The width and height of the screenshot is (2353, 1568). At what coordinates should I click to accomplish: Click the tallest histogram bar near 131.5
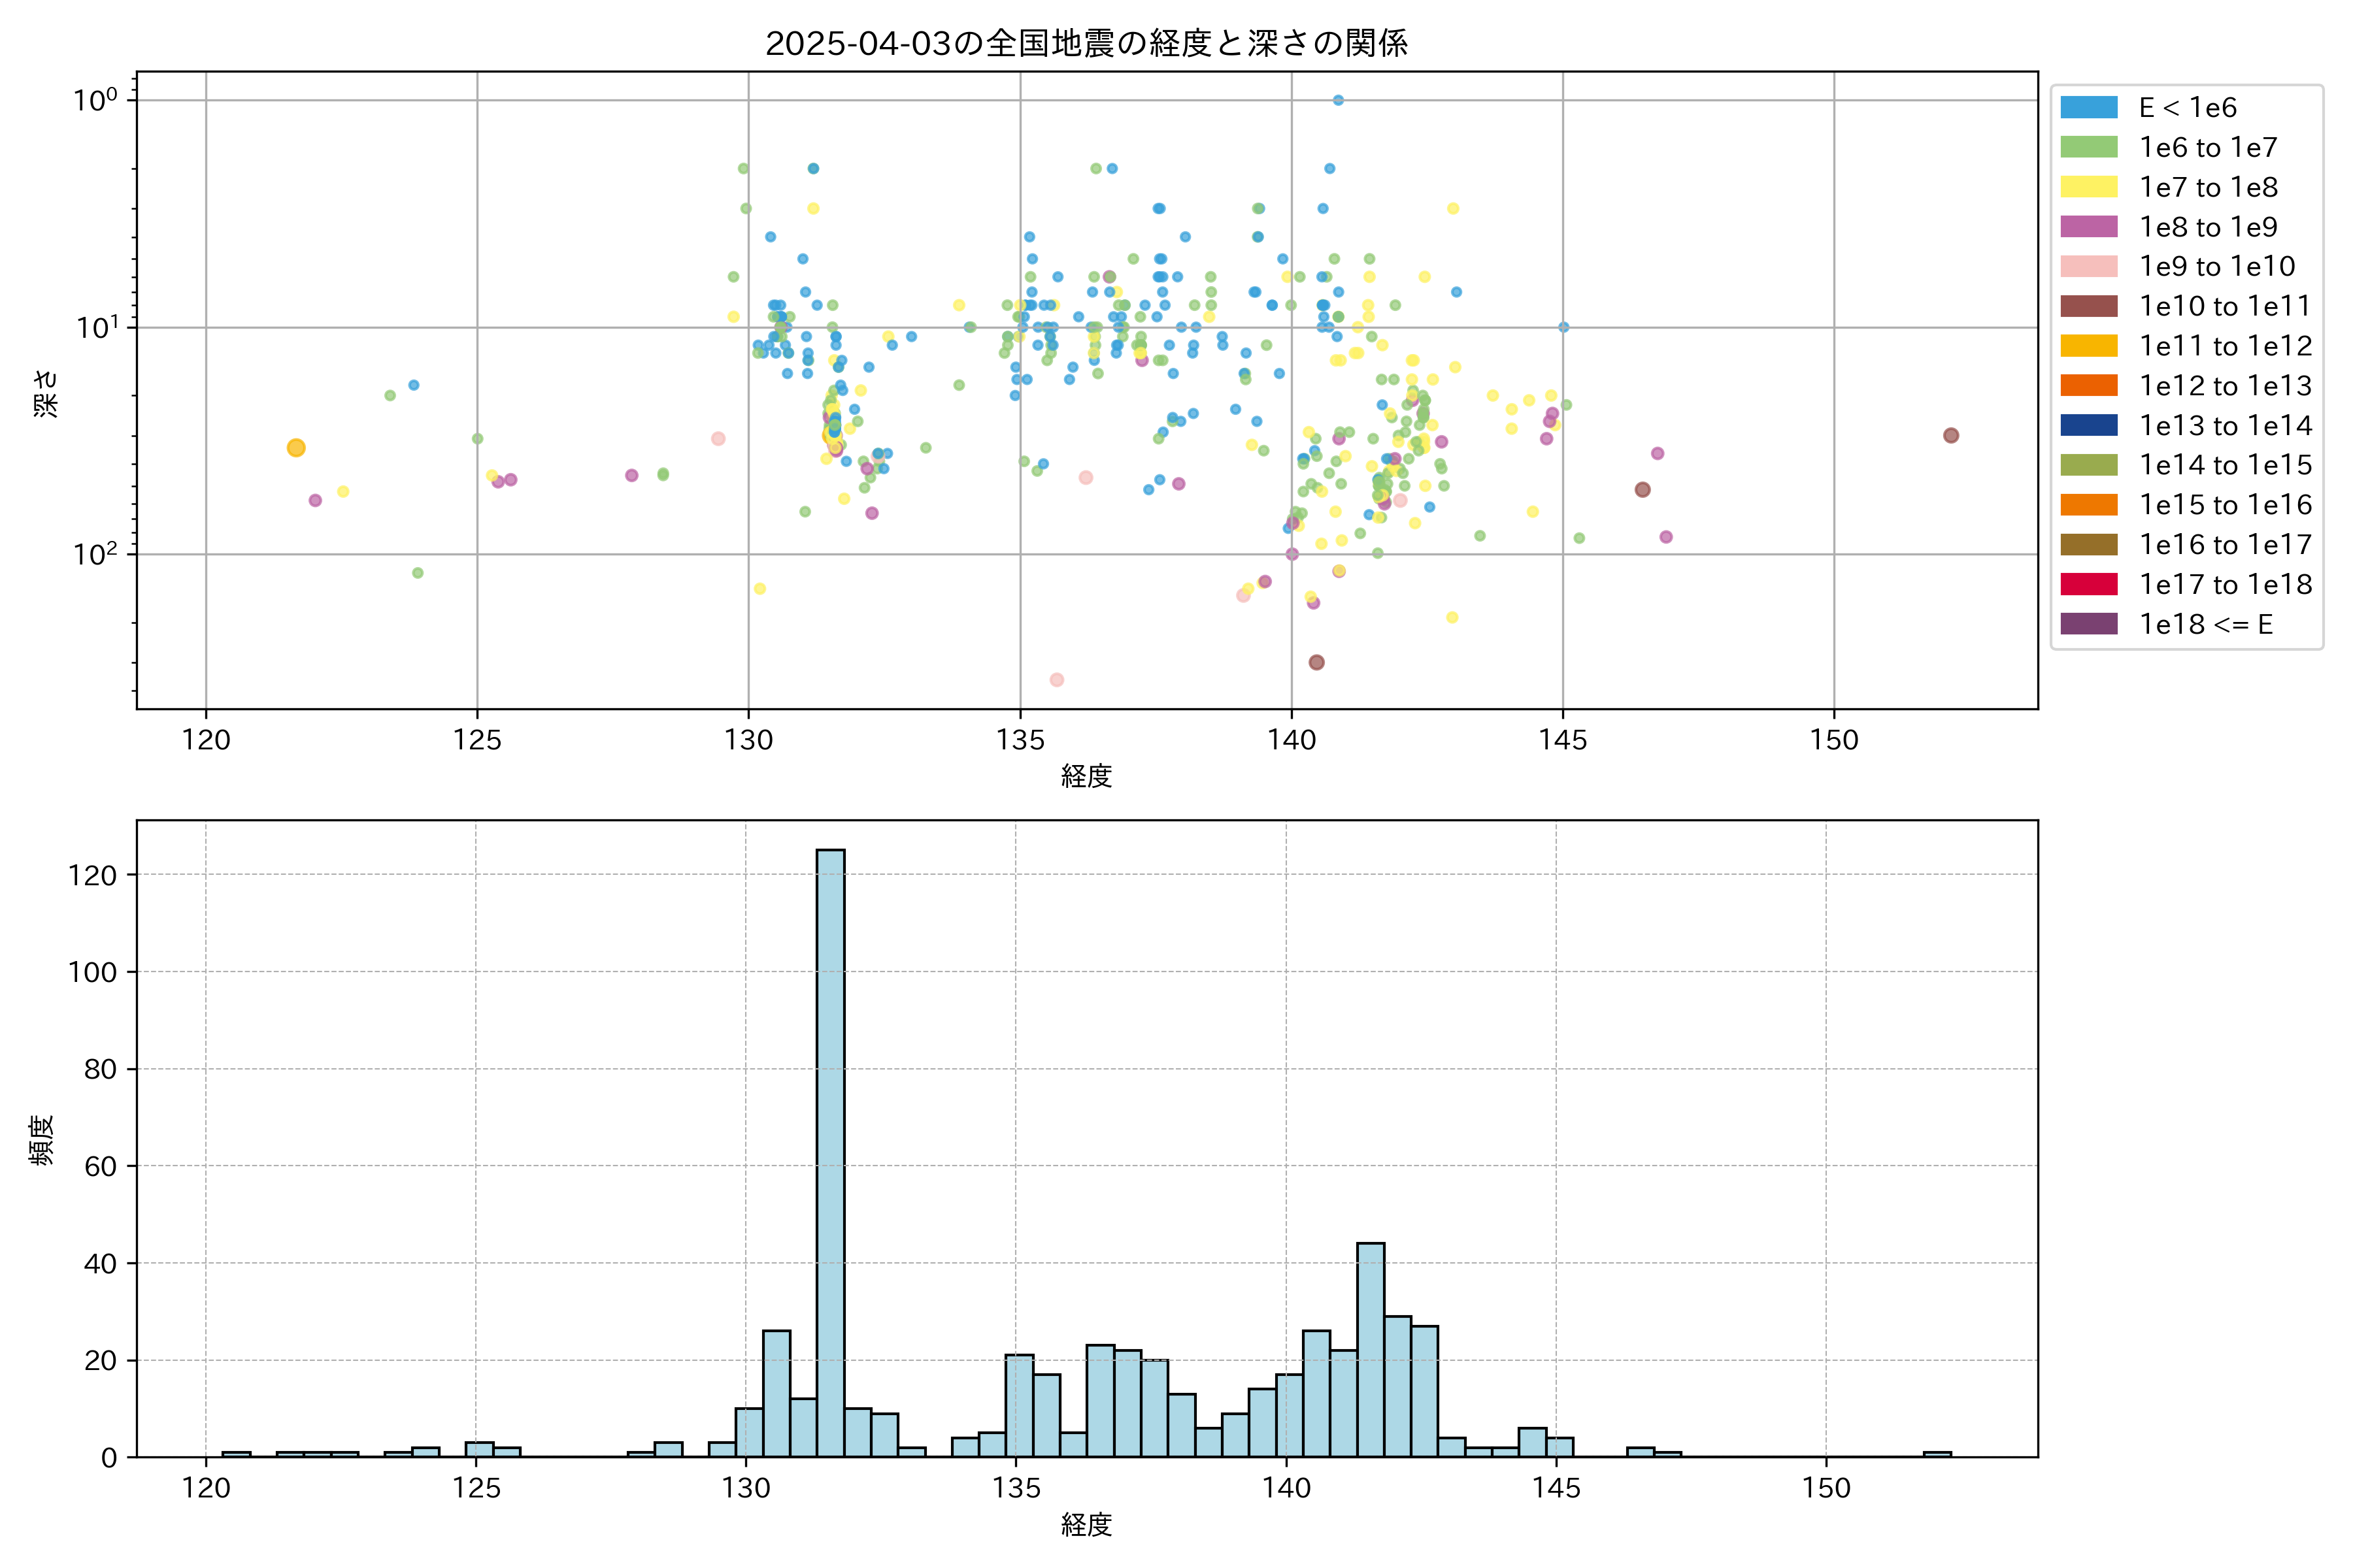point(830,1150)
